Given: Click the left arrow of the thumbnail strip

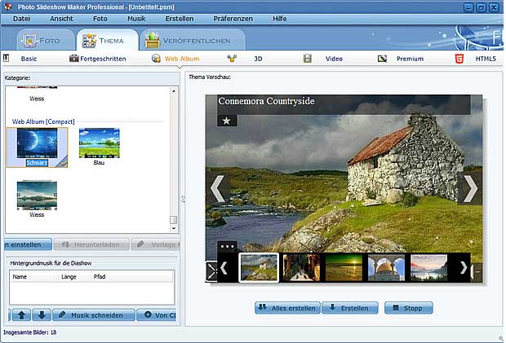Looking at the screenshot, I should coord(224,267).
